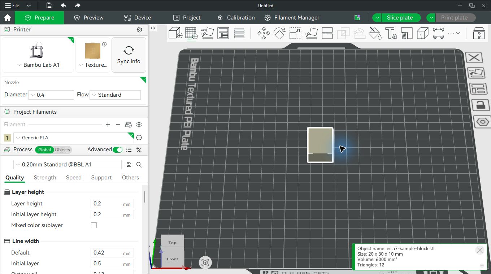Switch to the Project tab
Screen dimensions: 491x274
click(x=187, y=18)
